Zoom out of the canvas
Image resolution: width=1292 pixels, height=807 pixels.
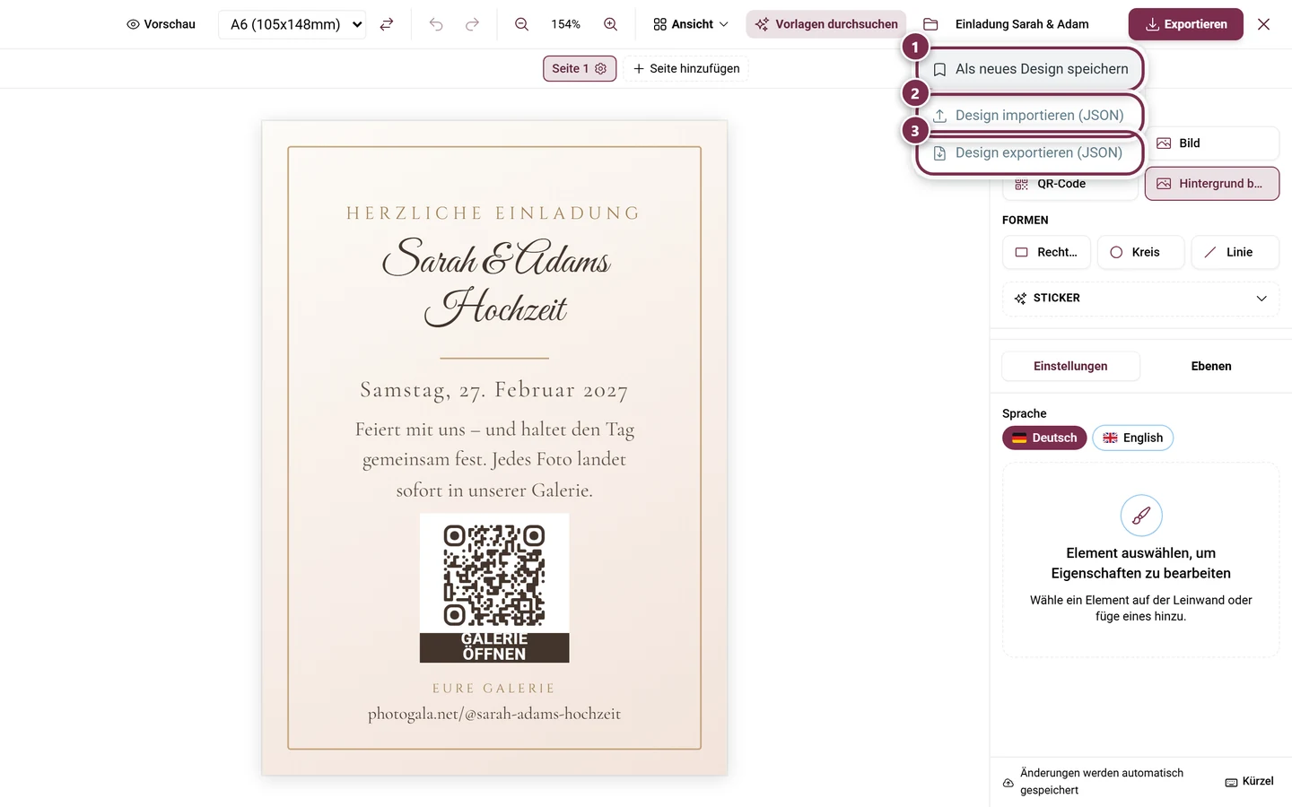tap(521, 24)
